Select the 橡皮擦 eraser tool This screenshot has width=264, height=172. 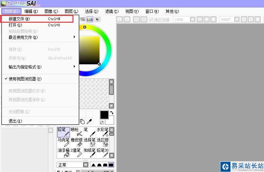tap(77, 142)
